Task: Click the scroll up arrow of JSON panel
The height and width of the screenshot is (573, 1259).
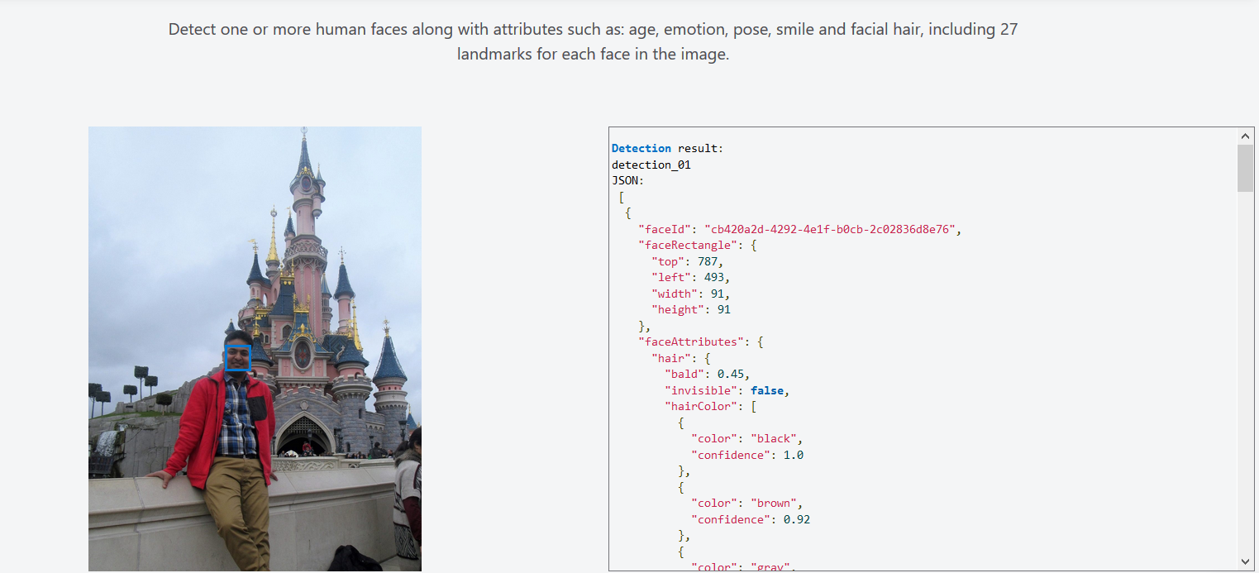Action: 1245,135
